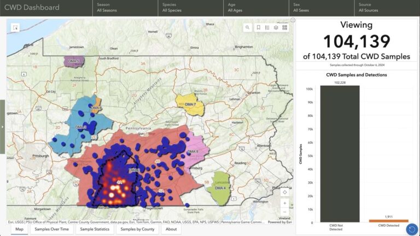Open the Source filter dropdown

(x=387, y=8)
